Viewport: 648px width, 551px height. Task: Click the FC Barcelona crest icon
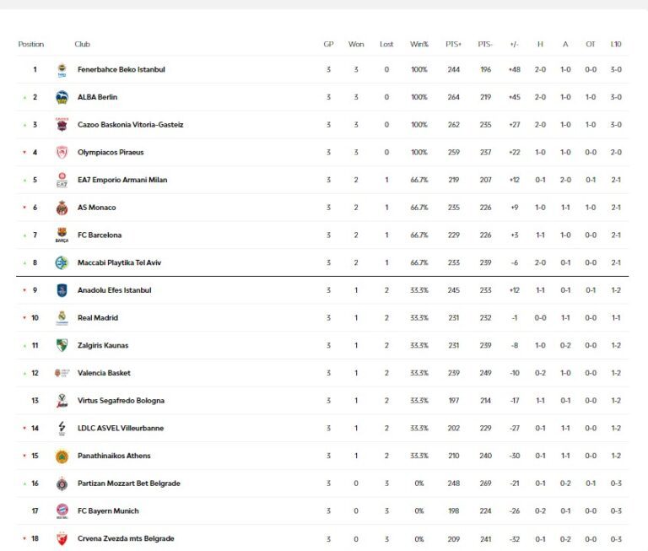point(62,235)
